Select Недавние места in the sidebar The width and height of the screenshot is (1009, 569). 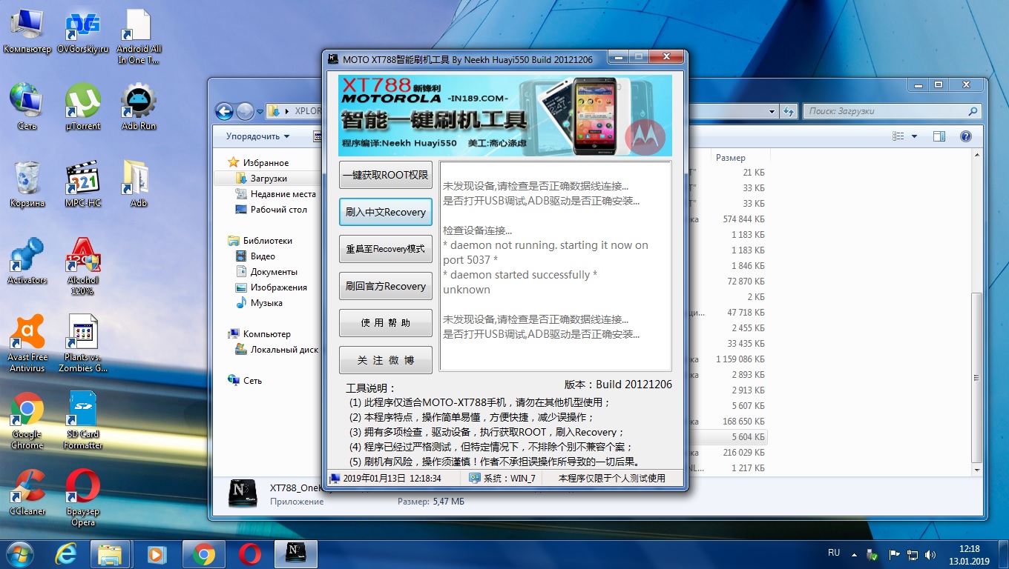click(276, 194)
